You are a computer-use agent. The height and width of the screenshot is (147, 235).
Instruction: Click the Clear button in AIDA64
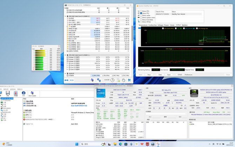(160, 75)
